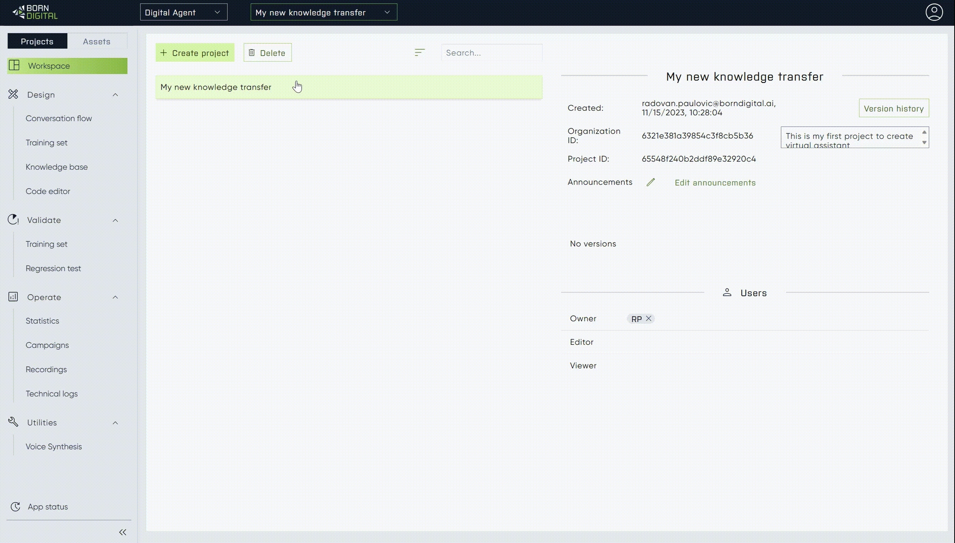Open Conversation flow in sidebar
This screenshot has width=955, height=543.
59,118
